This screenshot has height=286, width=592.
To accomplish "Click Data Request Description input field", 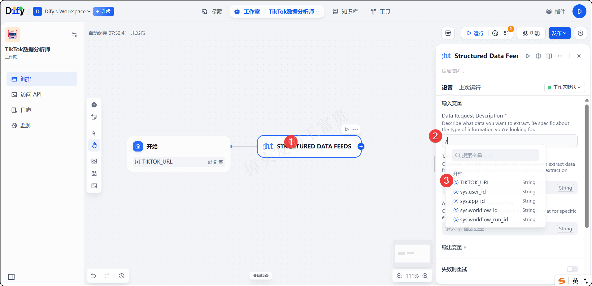I will pos(510,141).
